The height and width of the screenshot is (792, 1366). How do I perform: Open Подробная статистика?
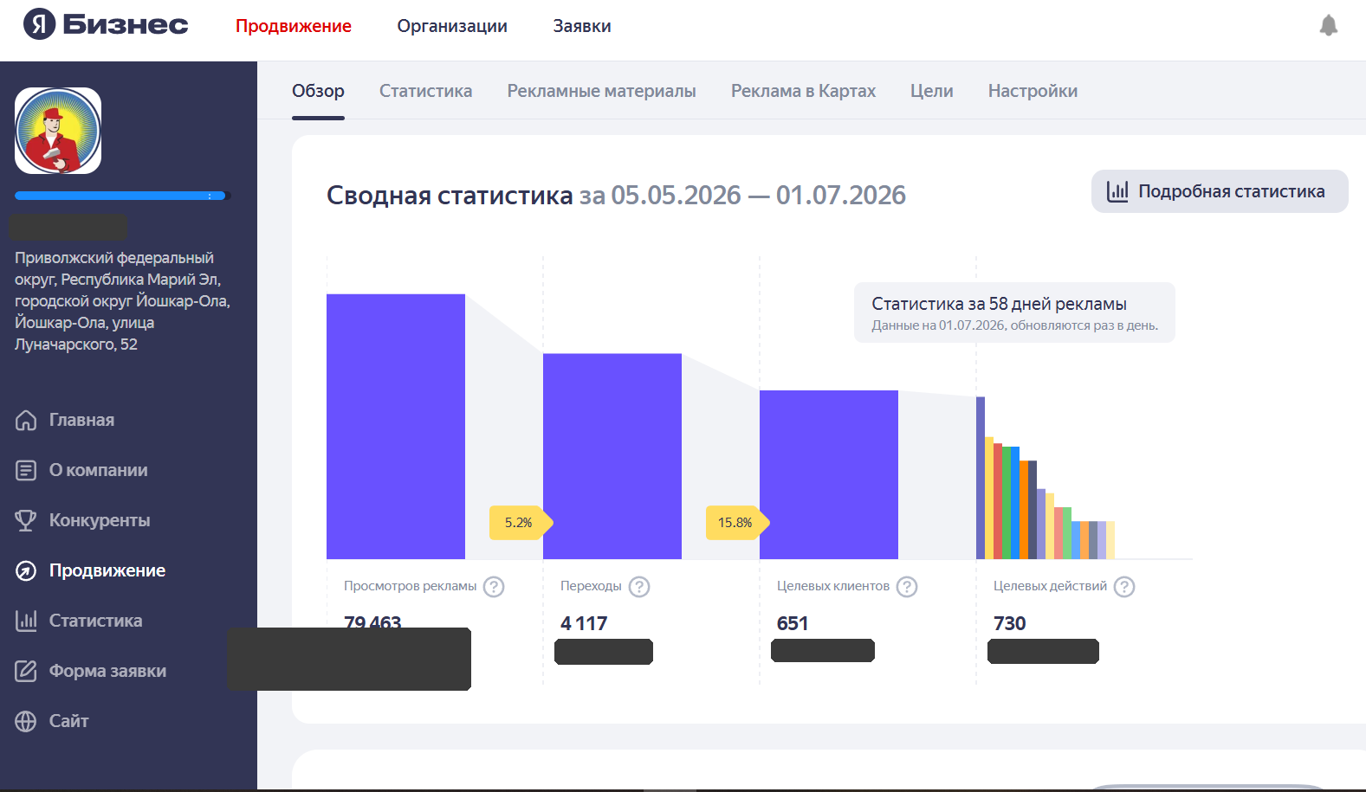pos(1220,191)
